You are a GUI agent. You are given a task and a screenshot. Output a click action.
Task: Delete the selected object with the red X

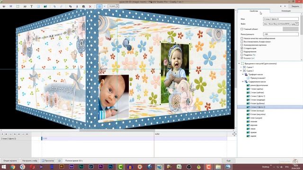tap(90, 6)
